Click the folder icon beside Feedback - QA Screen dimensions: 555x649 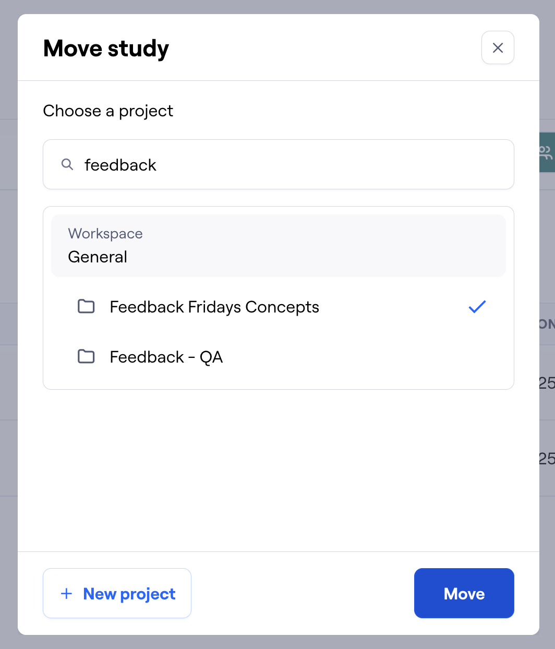[x=86, y=356]
